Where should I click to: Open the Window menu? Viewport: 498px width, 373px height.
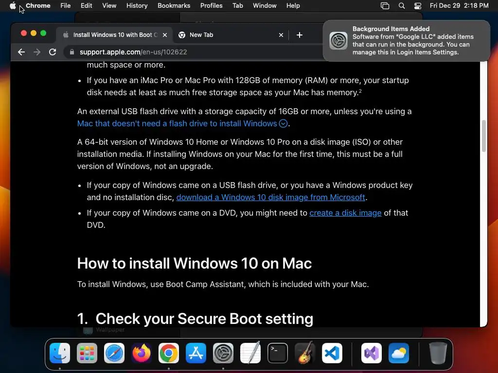point(265,6)
